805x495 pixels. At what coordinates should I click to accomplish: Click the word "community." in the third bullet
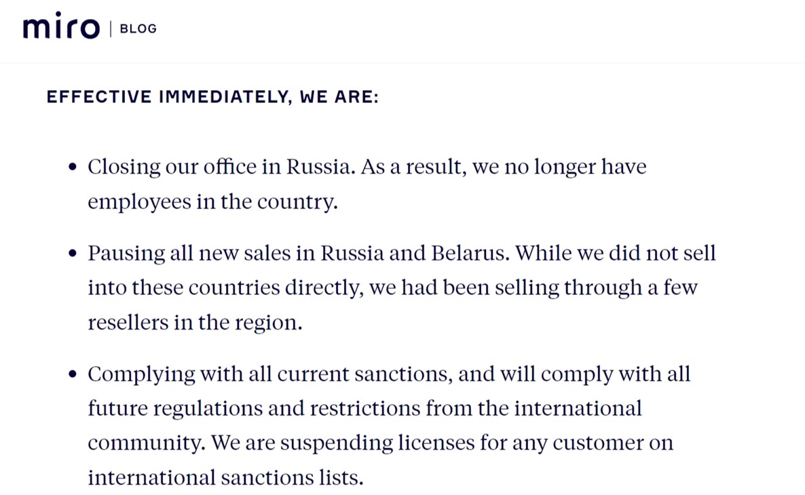click(147, 443)
